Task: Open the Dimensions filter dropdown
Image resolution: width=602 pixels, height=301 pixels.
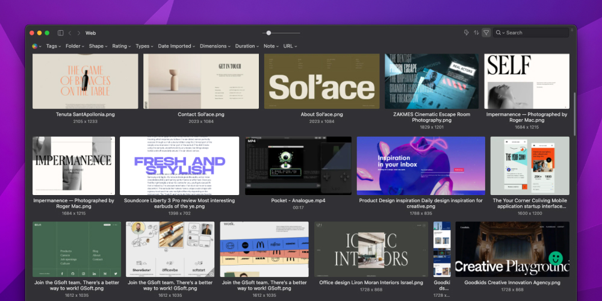Action: coord(215,46)
